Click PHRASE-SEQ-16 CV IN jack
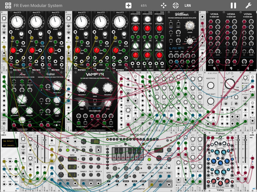The image size is (257, 192). pyautogui.click(x=152, y=176)
